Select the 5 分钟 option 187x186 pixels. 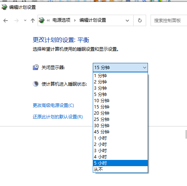120,94
